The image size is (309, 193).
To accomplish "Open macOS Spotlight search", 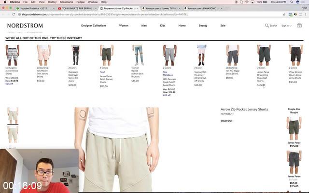I will click(292, 2).
